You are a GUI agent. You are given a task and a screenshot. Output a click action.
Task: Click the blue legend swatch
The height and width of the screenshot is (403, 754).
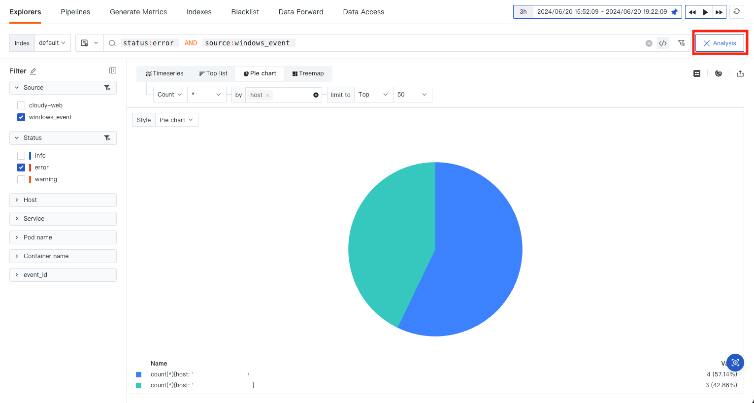(x=139, y=374)
